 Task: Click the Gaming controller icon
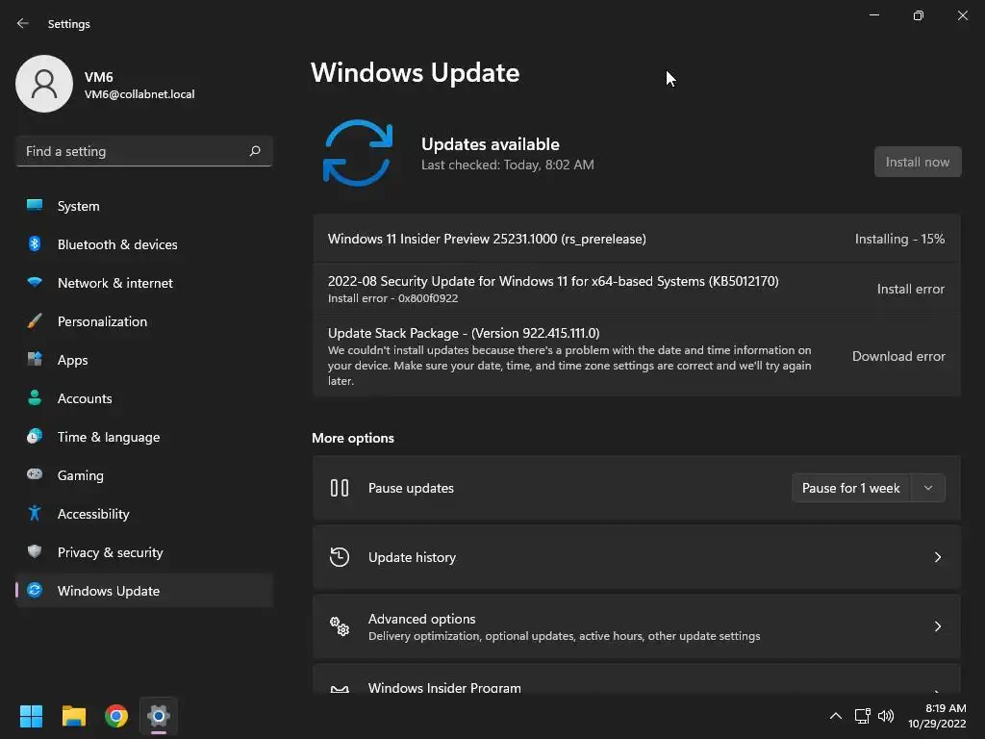tap(35, 474)
